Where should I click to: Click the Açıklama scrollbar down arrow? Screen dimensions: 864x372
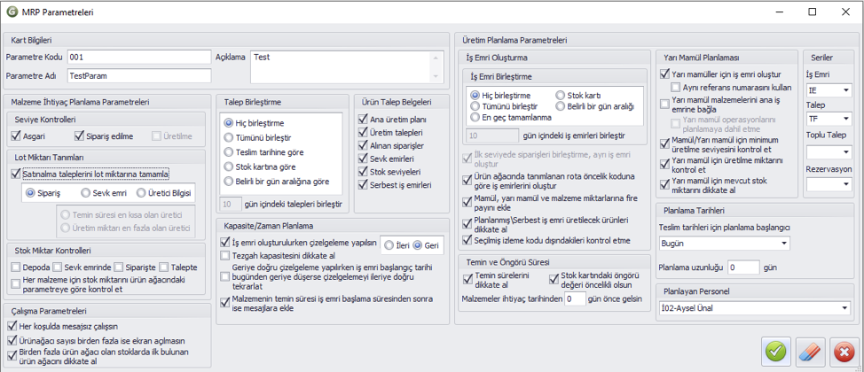tap(436, 76)
